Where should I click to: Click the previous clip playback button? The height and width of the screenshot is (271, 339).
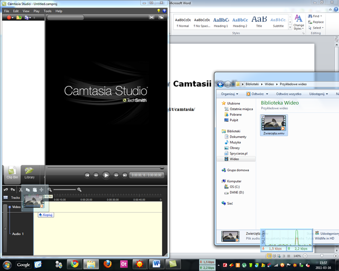point(87,175)
